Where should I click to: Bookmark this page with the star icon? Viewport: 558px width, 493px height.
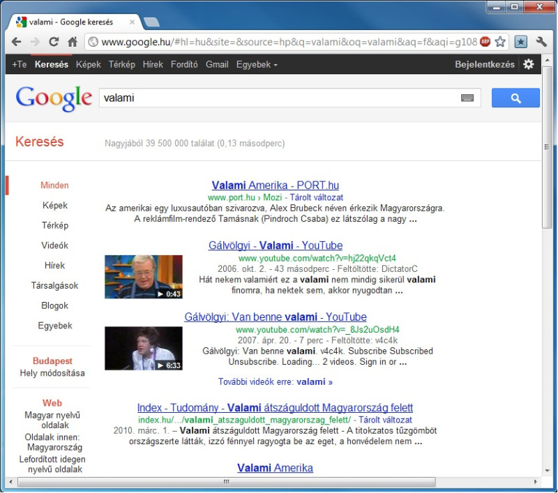pos(500,42)
